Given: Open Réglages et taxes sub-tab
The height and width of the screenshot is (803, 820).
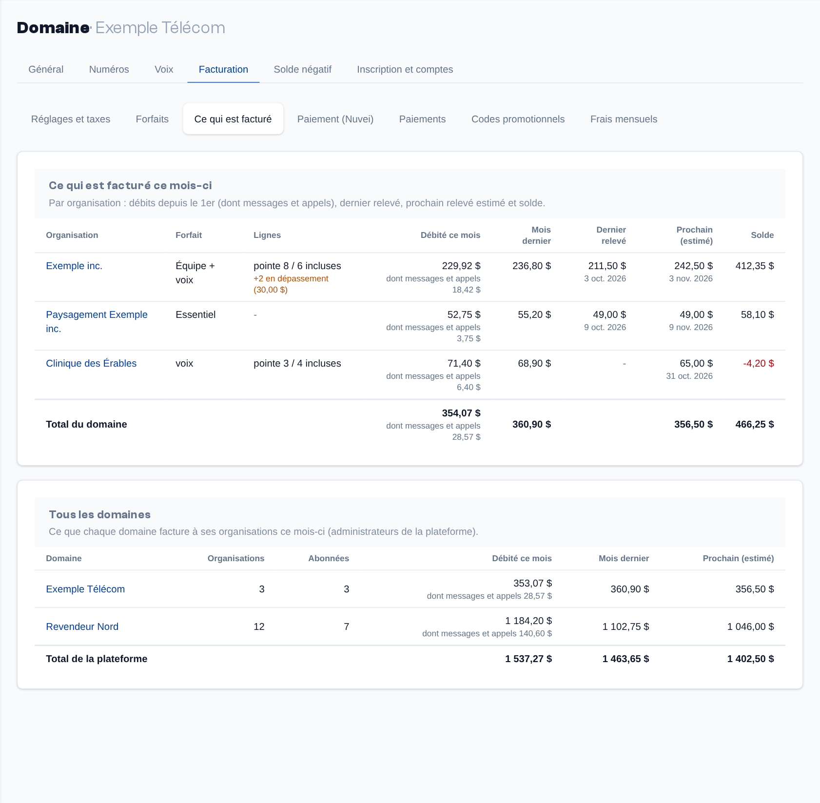Looking at the screenshot, I should pyautogui.click(x=71, y=119).
